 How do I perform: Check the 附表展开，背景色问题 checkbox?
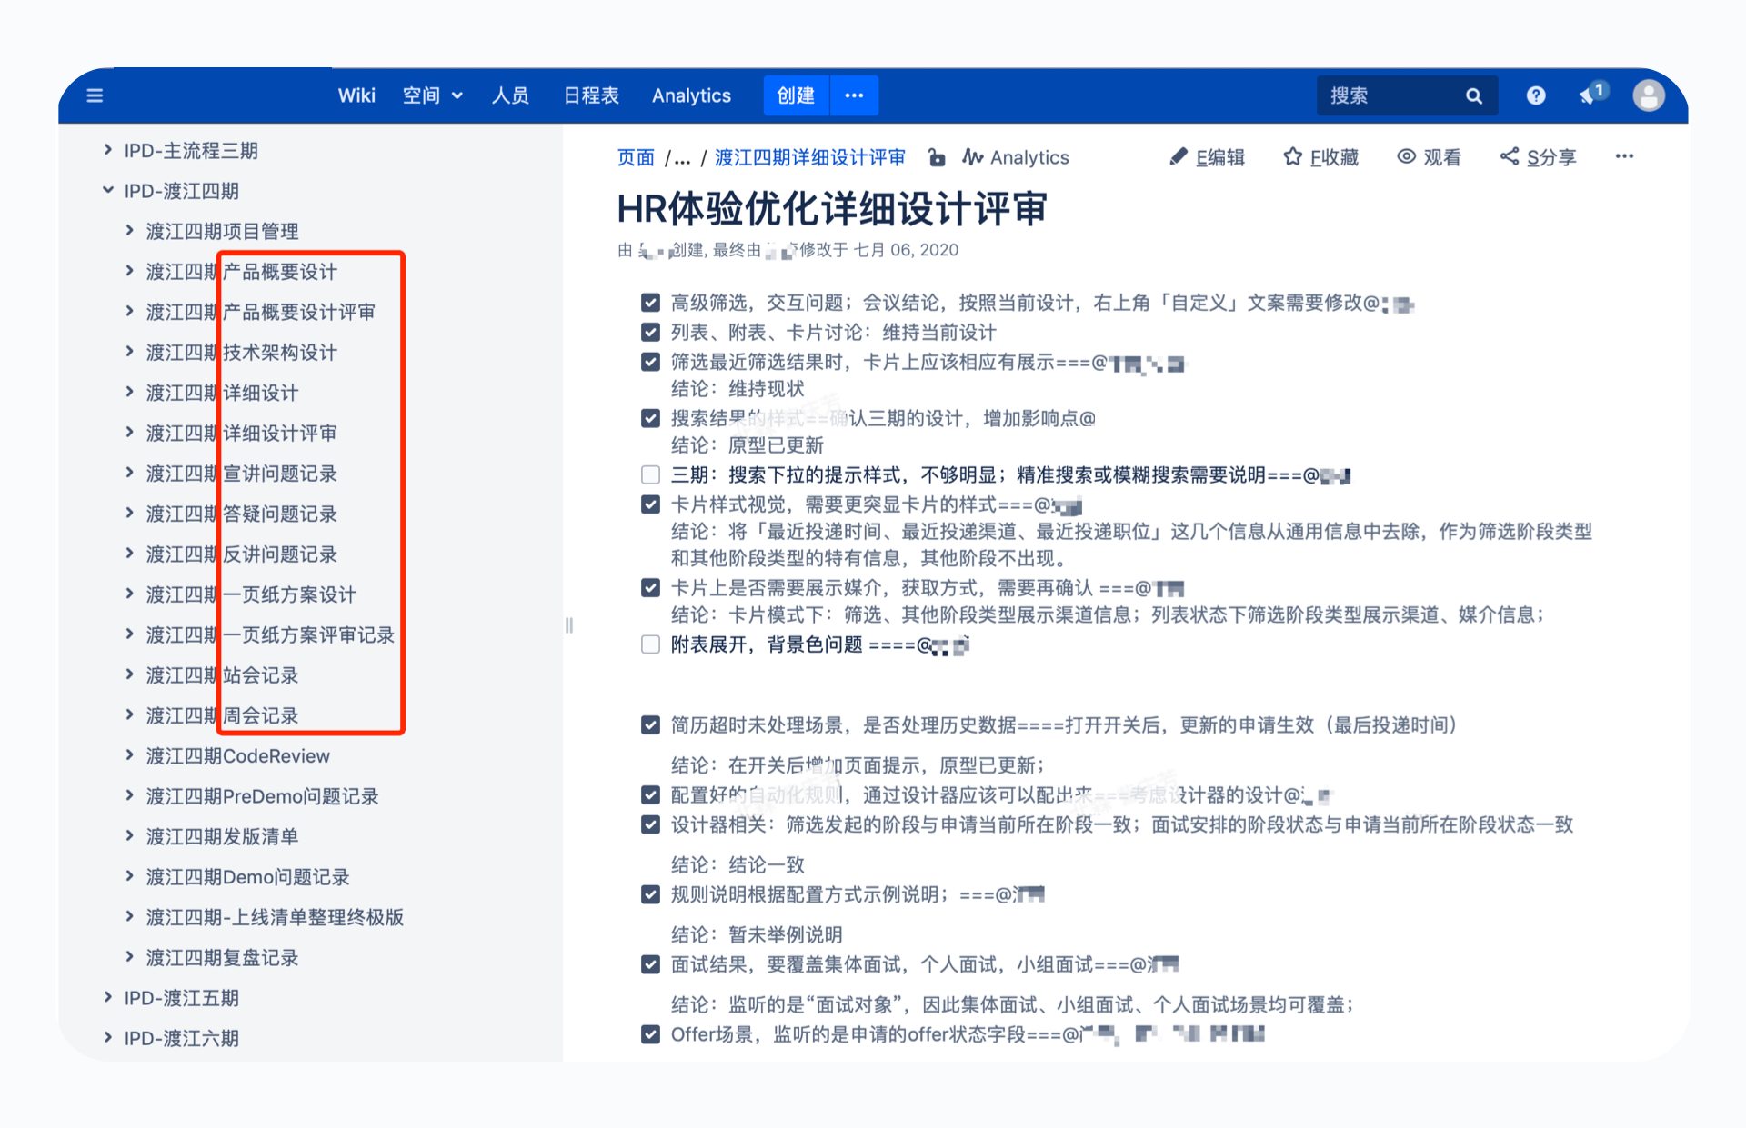[x=650, y=644]
